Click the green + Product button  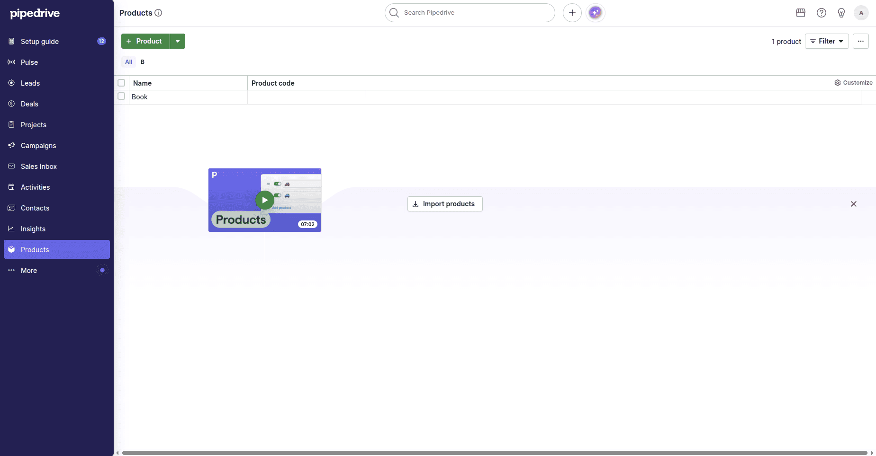(x=145, y=41)
